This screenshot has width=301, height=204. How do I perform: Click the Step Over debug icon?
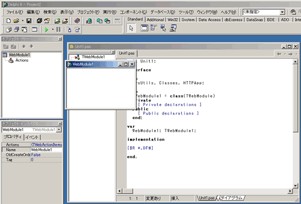(77, 29)
